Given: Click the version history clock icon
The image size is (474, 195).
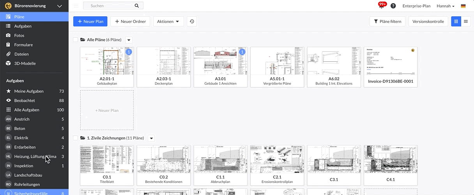Looking at the screenshot, I should 192,21.
